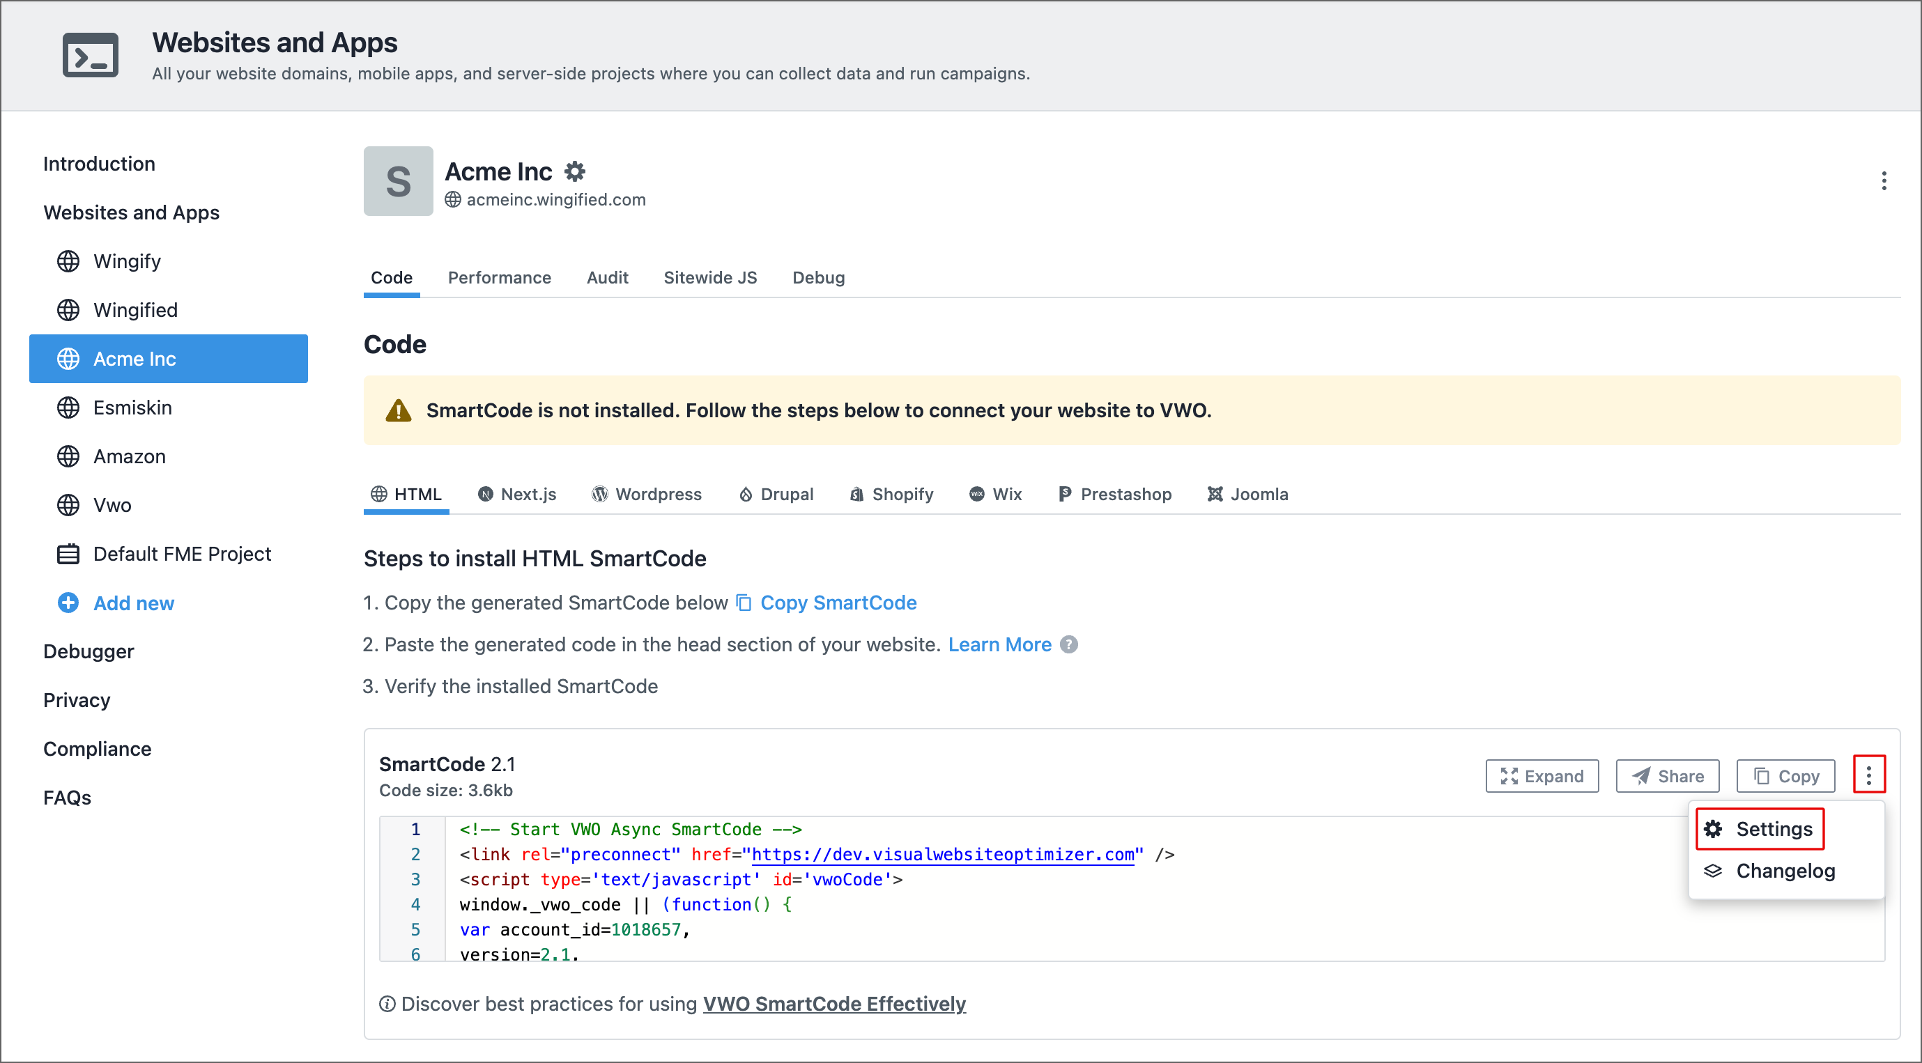
Task: Click the 'SmartCode 2.1' title
Action: (447, 765)
